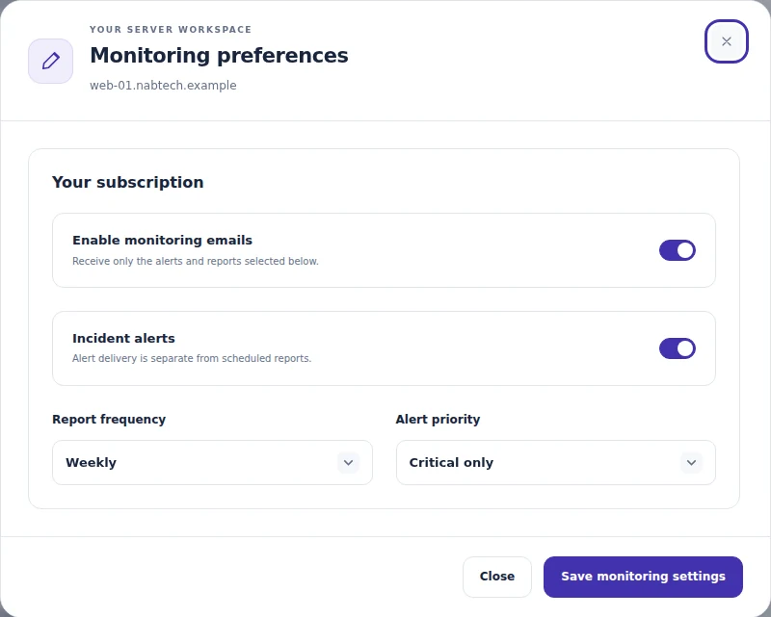The width and height of the screenshot is (771, 617).
Task: Click 'Alert delivery is separate' description
Action: [192, 359]
